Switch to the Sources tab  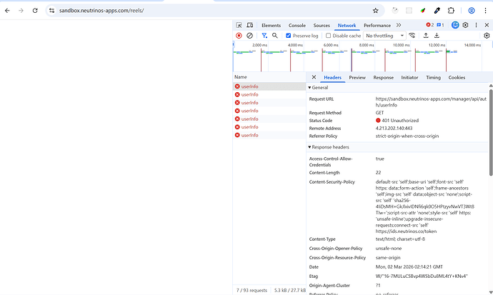(x=322, y=26)
